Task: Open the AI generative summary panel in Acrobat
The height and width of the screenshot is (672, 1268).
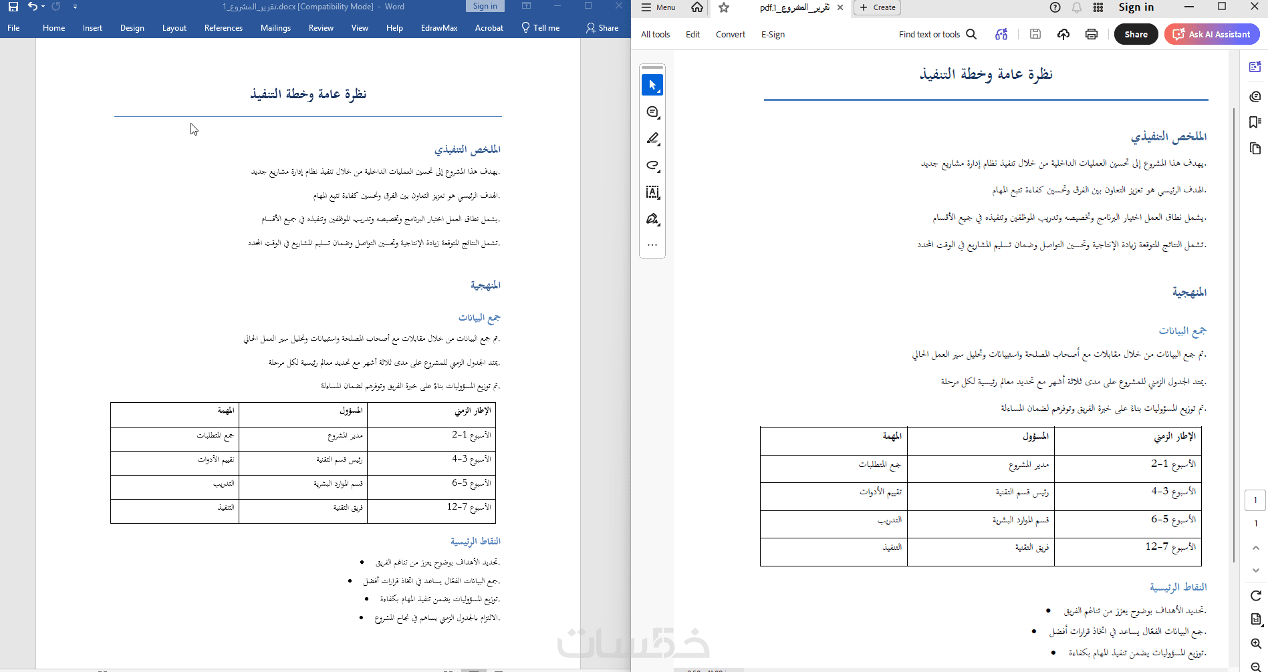Action: pyautogui.click(x=1255, y=67)
